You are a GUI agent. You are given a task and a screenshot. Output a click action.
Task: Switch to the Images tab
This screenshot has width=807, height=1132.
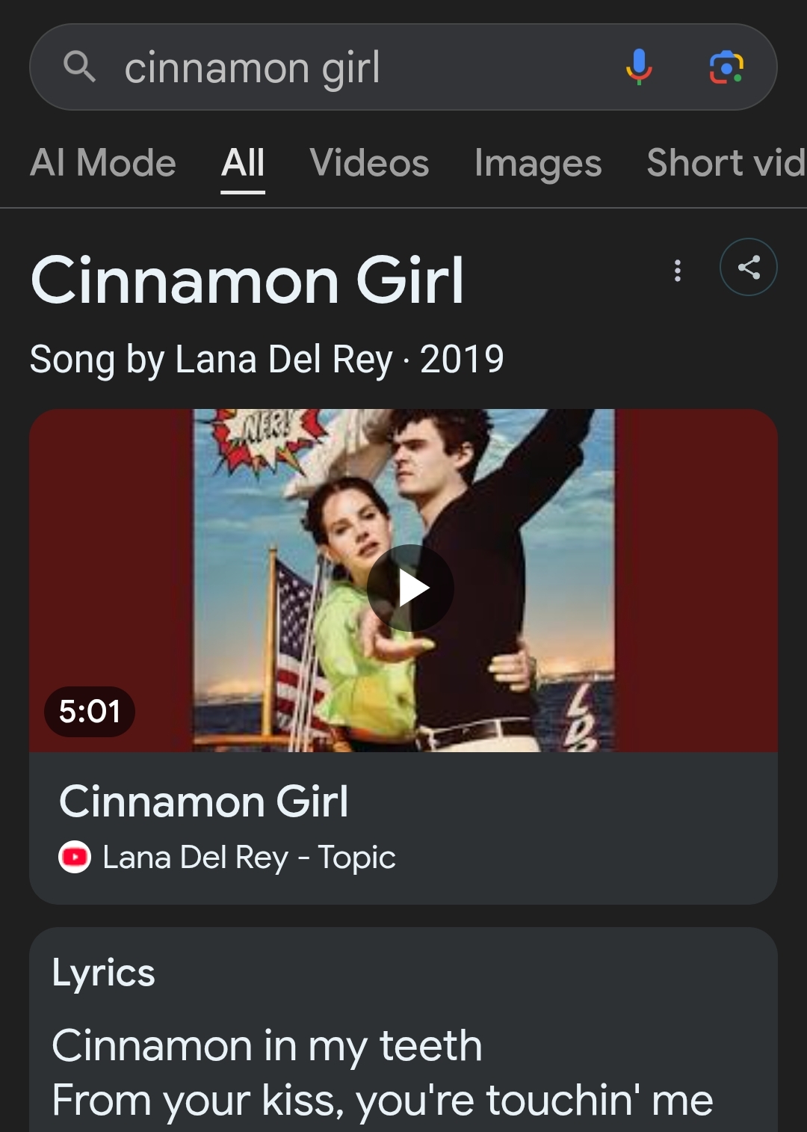537,163
